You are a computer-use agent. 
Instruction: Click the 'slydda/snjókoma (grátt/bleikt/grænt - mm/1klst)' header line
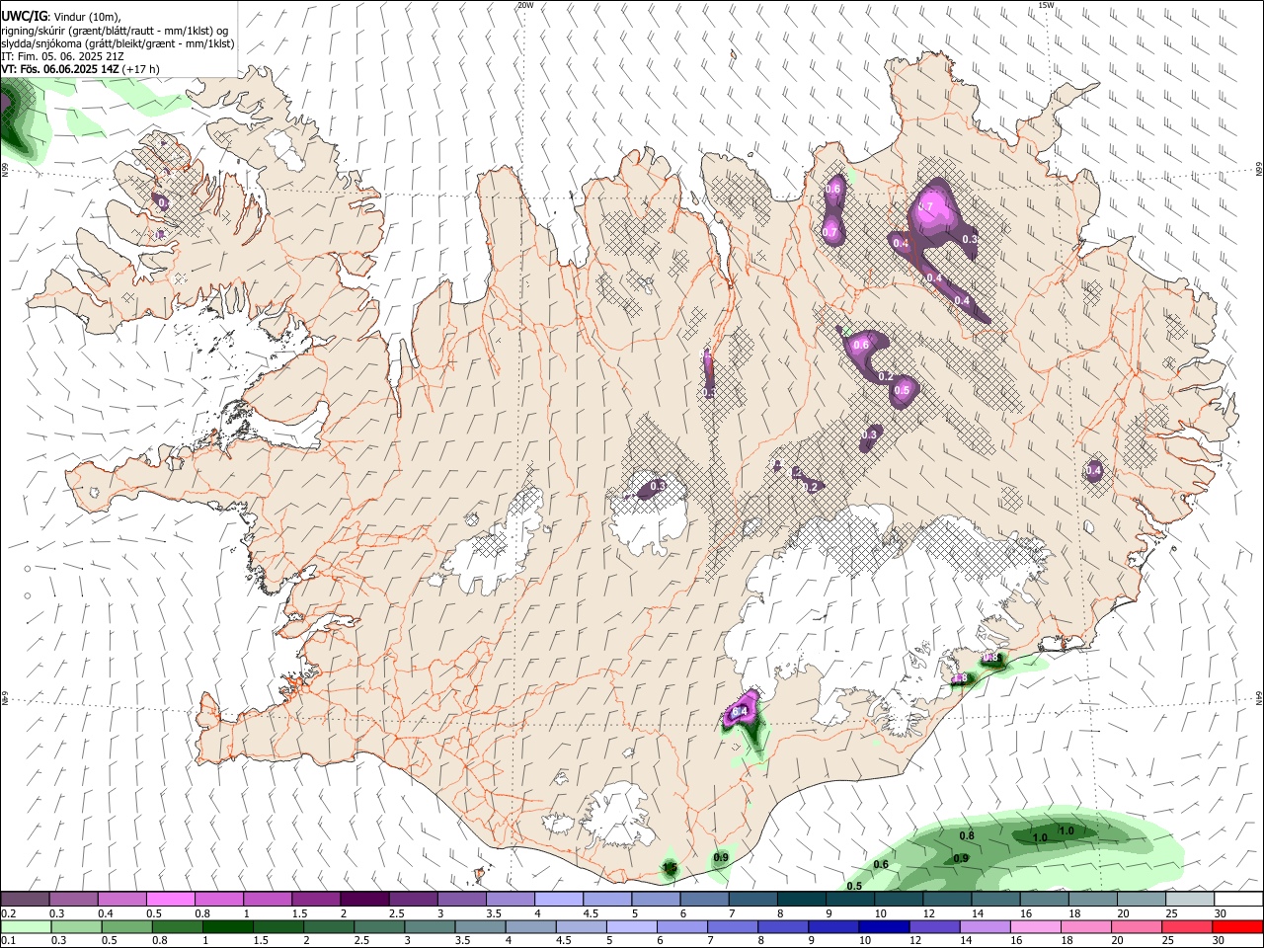[x=118, y=43]
